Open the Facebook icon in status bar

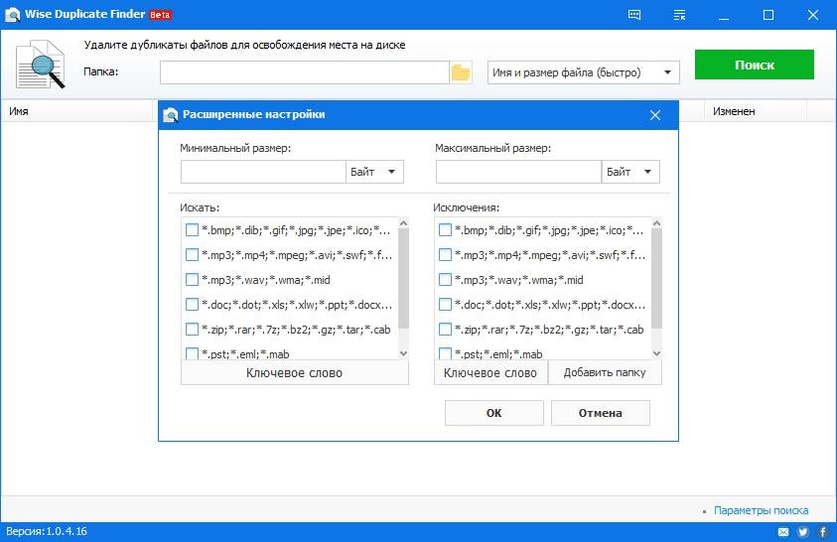click(822, 532)
